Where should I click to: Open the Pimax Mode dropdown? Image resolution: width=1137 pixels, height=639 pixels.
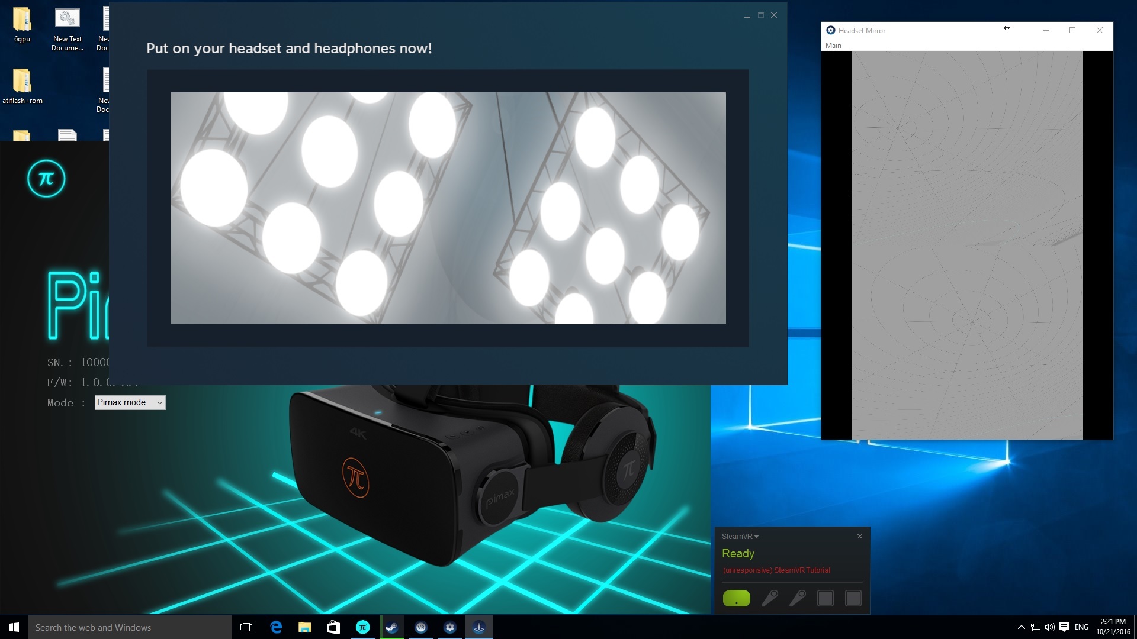pos(130,402)
